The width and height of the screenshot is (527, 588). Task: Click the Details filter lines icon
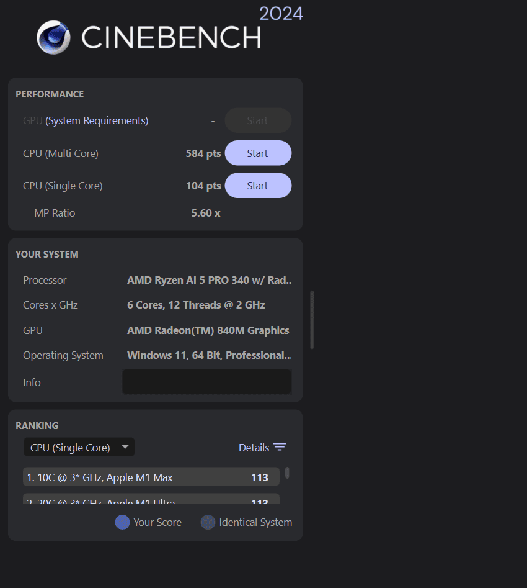(280, 447)
